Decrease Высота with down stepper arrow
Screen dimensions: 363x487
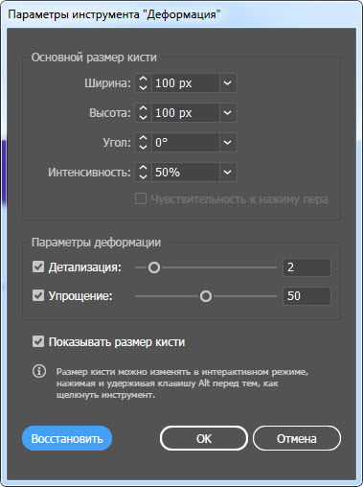(x=144, y=117)
